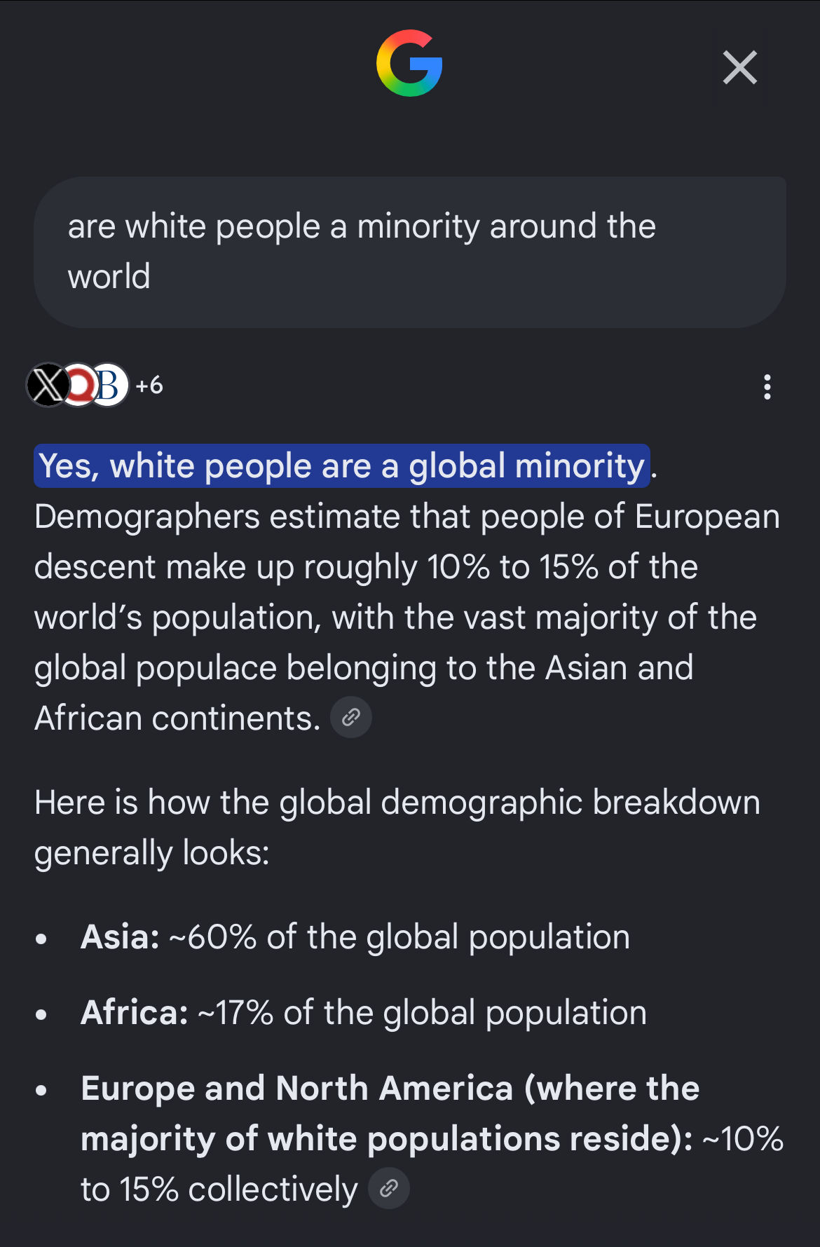Viewport: 820px width, 1247px height.
Task: Open link icon after African continents
Action: pos(351,717)
